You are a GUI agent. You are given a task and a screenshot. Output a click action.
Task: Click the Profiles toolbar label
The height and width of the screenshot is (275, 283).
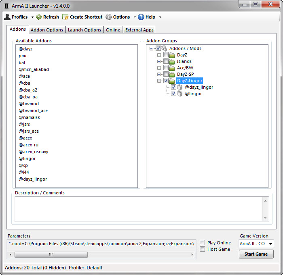tap(20, 17)
